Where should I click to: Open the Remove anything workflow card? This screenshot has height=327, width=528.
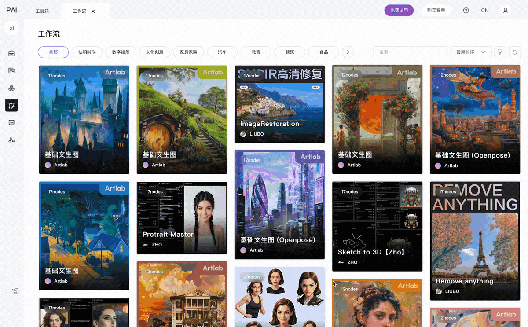[475, 241]
